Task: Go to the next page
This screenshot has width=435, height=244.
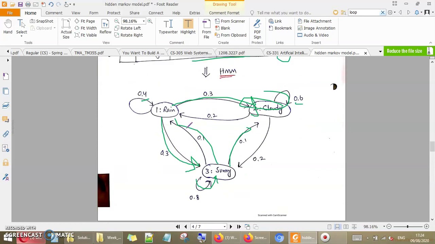Action: tap(231, 226)
